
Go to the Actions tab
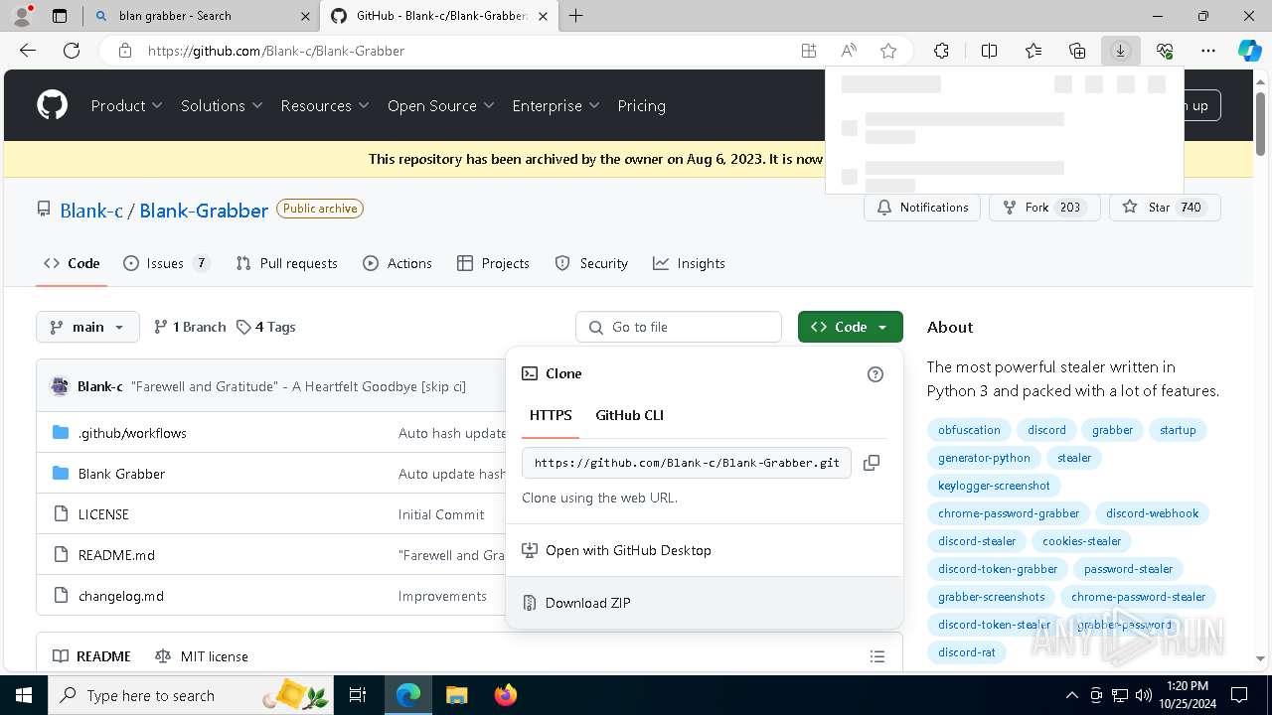(397, 263)
